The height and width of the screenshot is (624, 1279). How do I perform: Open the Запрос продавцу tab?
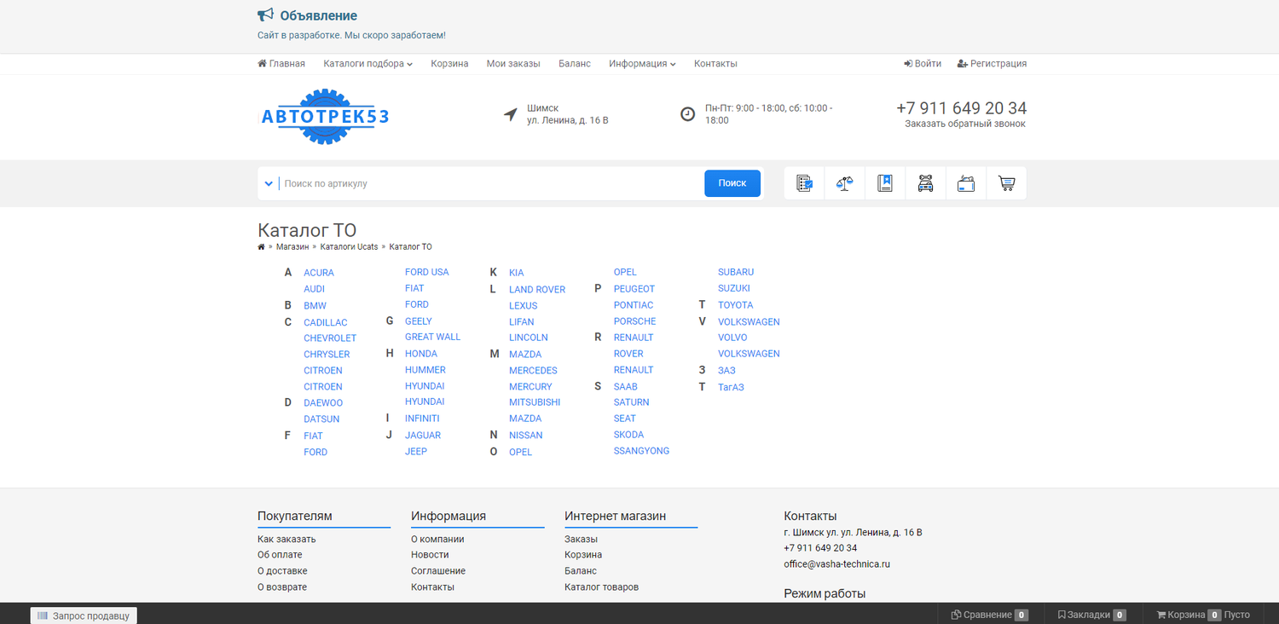[84, 615]
